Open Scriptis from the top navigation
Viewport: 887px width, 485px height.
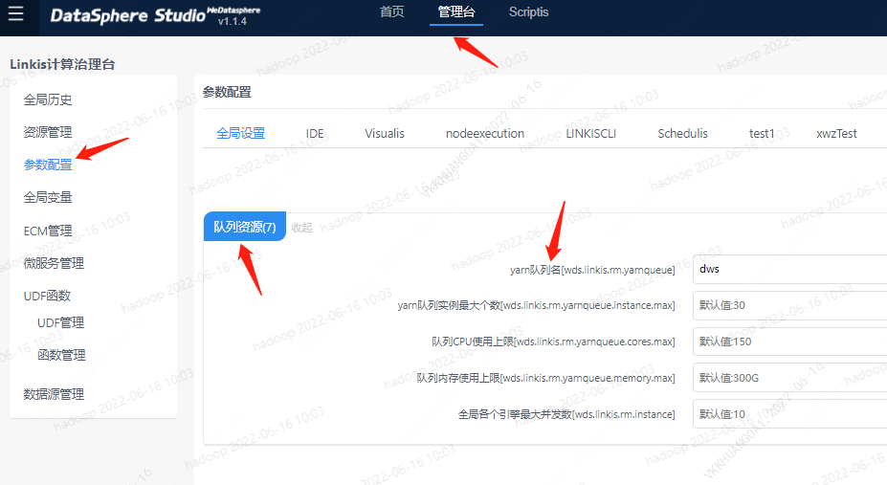click(529, 12)
